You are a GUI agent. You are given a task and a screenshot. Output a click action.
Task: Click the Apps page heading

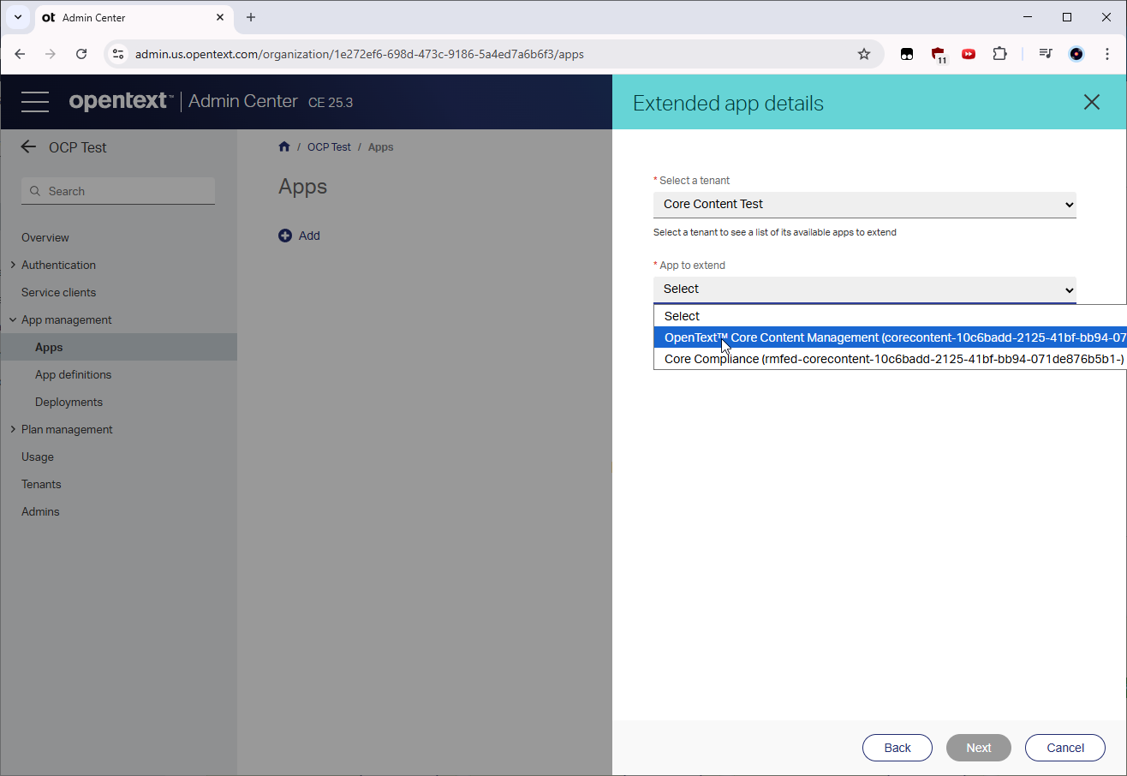(303, 187)
